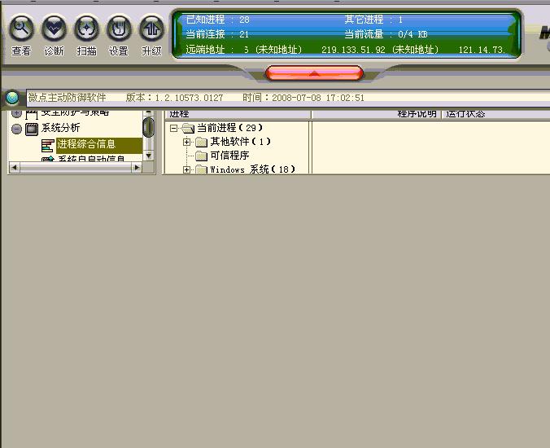Click the 进程 column header

(x=179, y=114)
